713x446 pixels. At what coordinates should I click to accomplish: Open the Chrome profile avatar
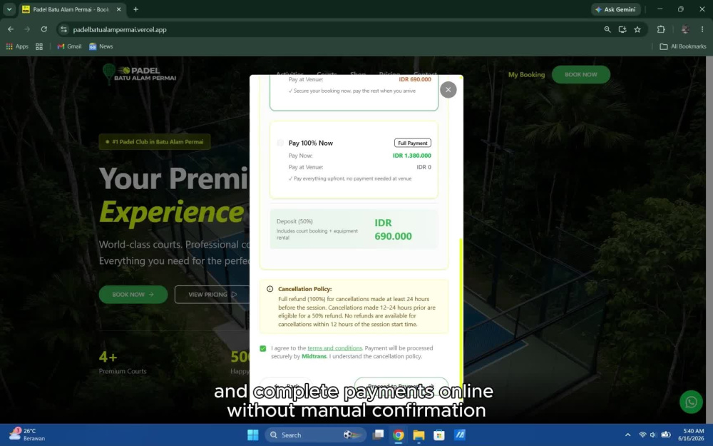point(685,29)
